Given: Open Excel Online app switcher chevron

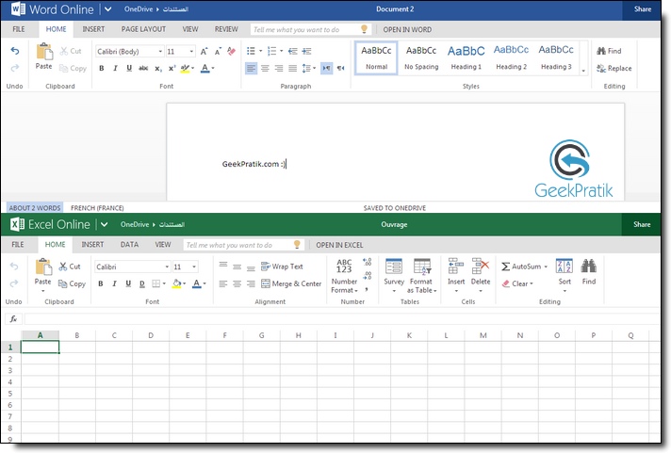Looking at the screenshot, I should pos(104,224).
